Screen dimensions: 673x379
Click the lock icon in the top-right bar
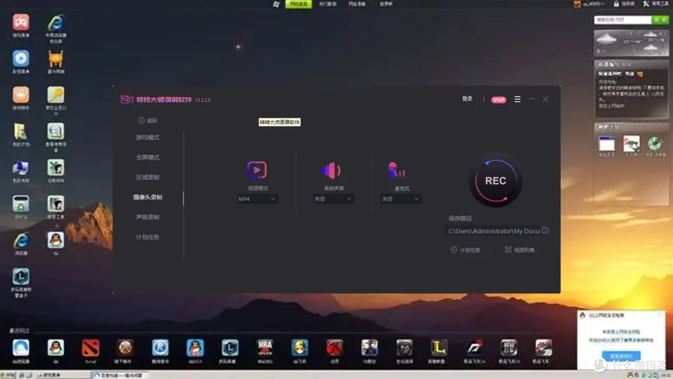[x=616, y=4]
